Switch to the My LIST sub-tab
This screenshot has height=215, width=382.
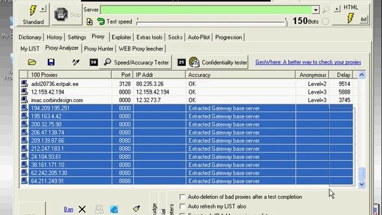coord(30,49)
